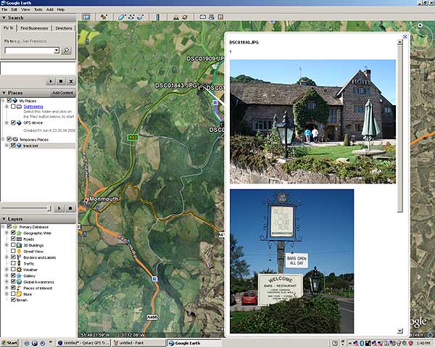Screen dimensions: 435x348
Task: Click the A40 road shield on map
Action: pyautogui.click(x=133, y=137)
